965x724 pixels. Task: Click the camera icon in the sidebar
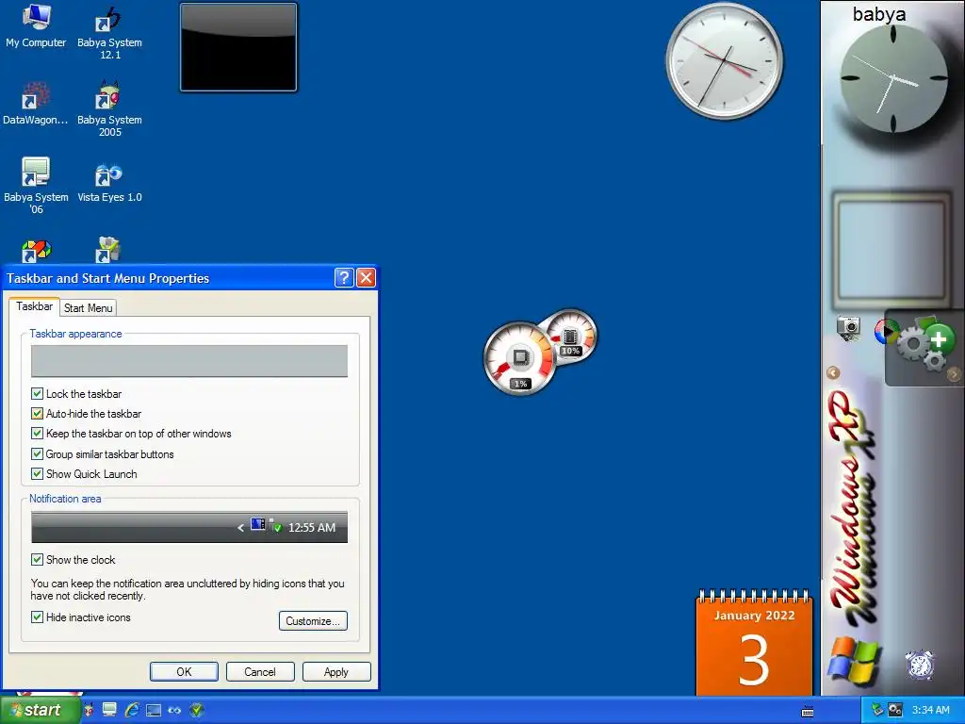(x=848, y=327)
